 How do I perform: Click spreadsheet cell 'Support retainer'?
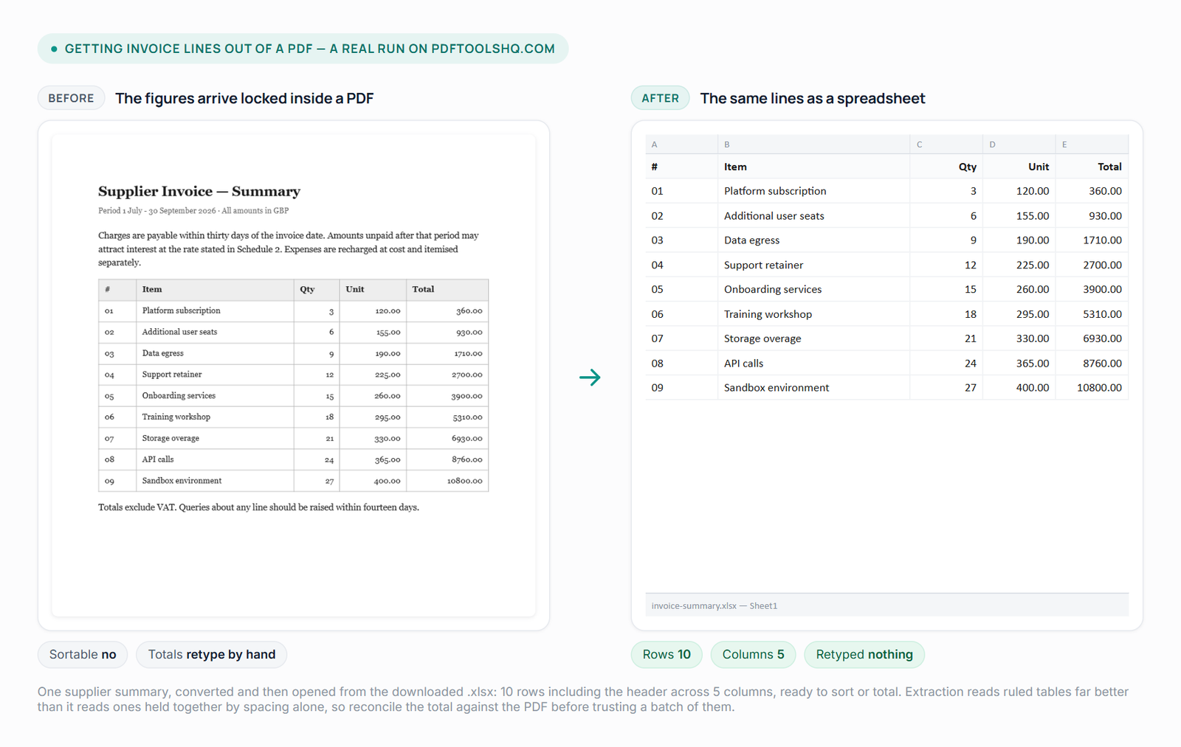click(x=813, y=265)
